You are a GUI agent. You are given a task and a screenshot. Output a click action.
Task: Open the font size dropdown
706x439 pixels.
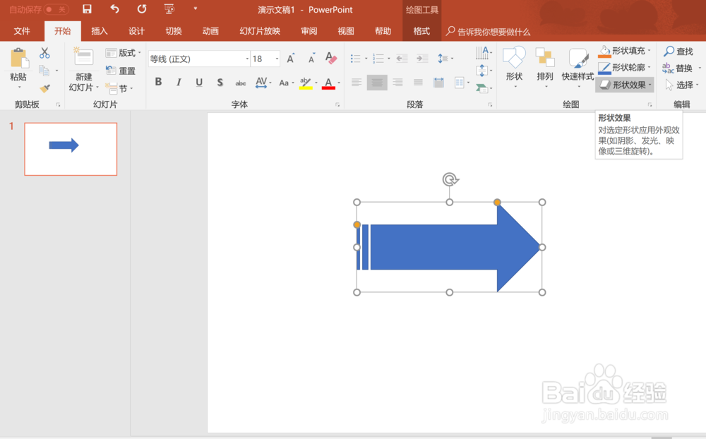(x=275, y=58)
